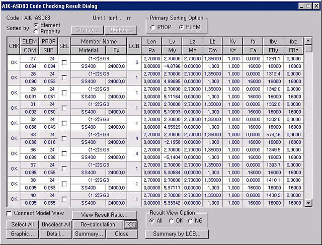Maximize the Code Checking Result dialog
322x245 pixels.
(x=308, y=6)
